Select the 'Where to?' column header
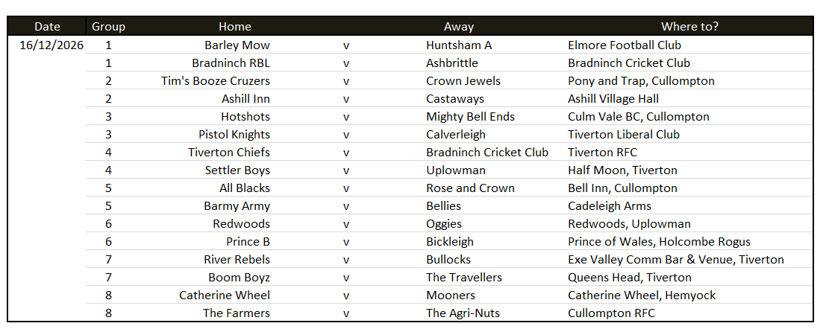Screen dimensions: 826x329 coord(689,26)
